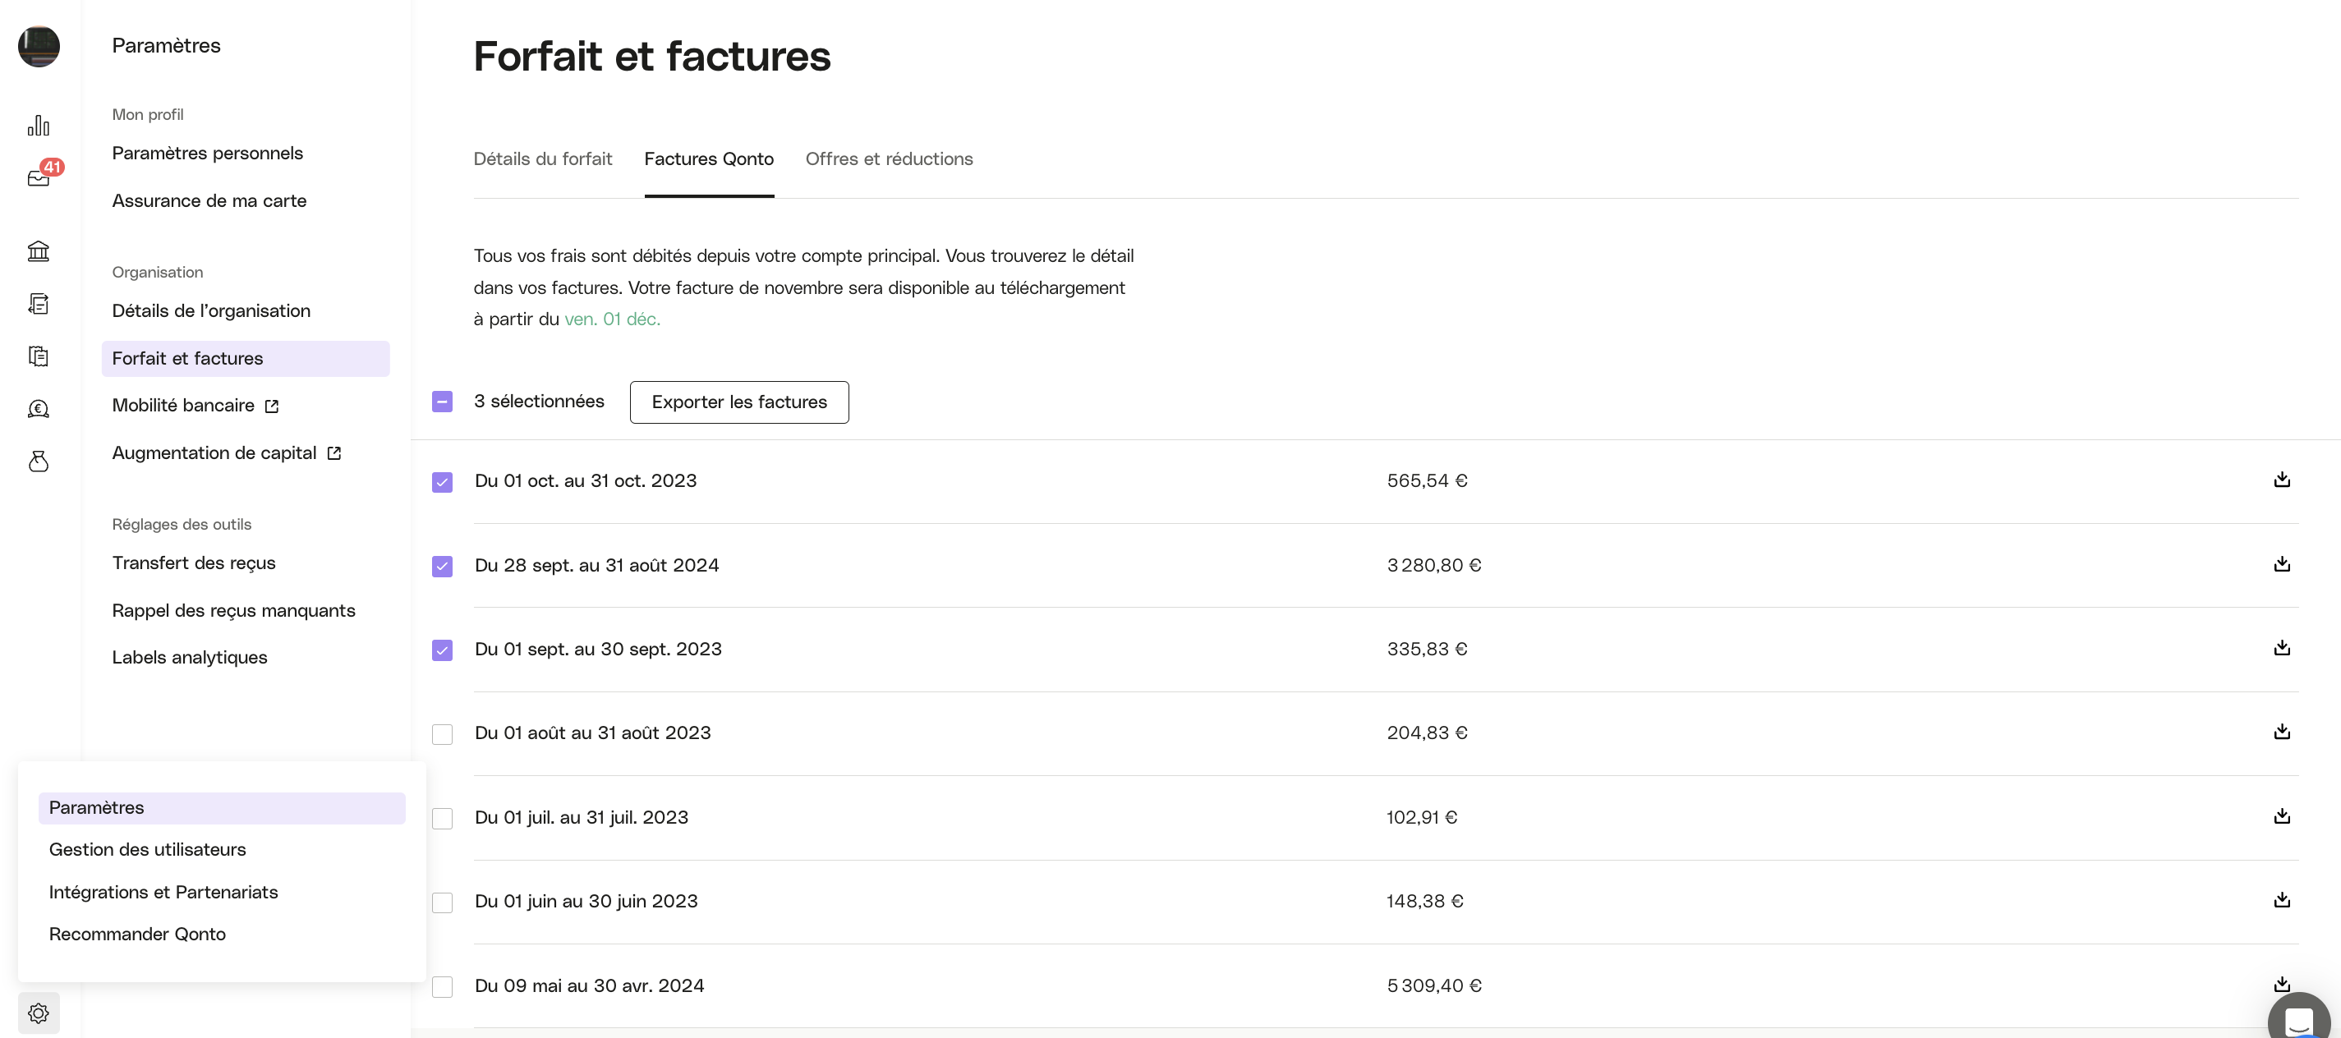Click external link icon beside Augmentation de capital

pos(333,453)
